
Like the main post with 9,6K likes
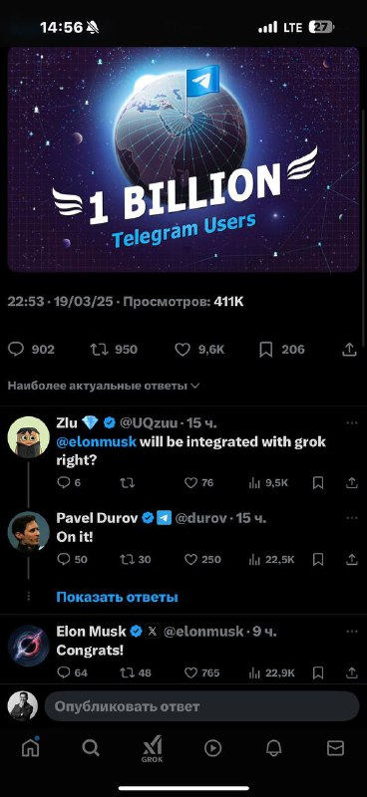[199, 350]
